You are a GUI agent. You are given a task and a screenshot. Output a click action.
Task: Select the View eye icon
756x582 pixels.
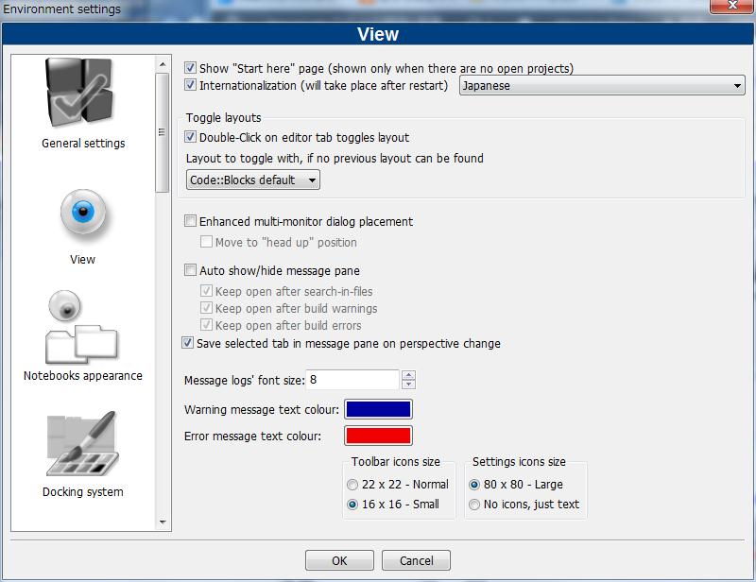coord(82,214)
